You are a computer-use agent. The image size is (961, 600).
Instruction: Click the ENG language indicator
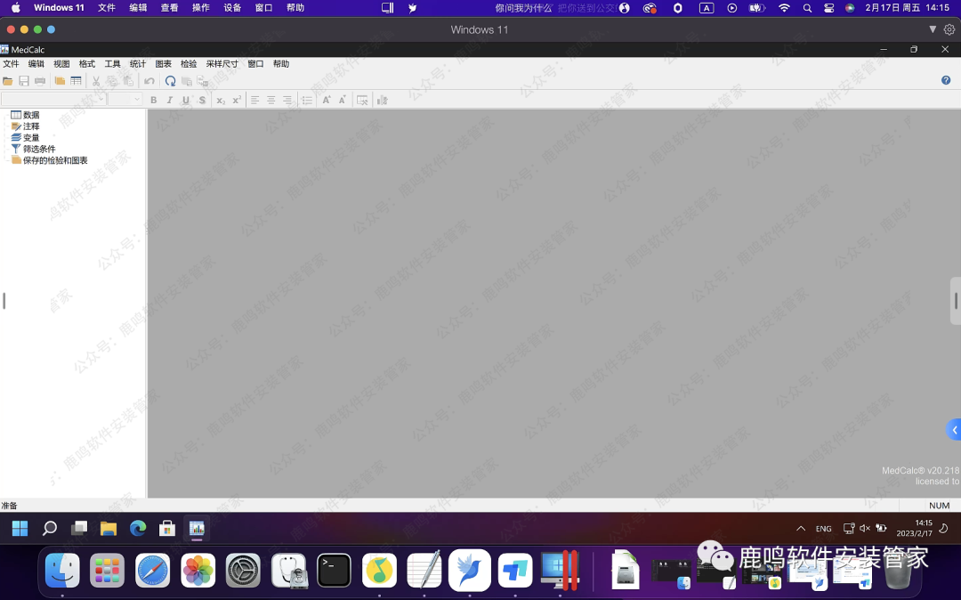(x=824, y=528)
